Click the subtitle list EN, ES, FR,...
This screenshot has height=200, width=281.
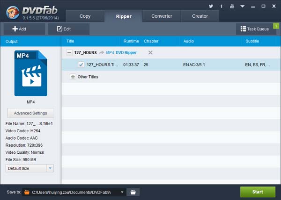point(257,64)
